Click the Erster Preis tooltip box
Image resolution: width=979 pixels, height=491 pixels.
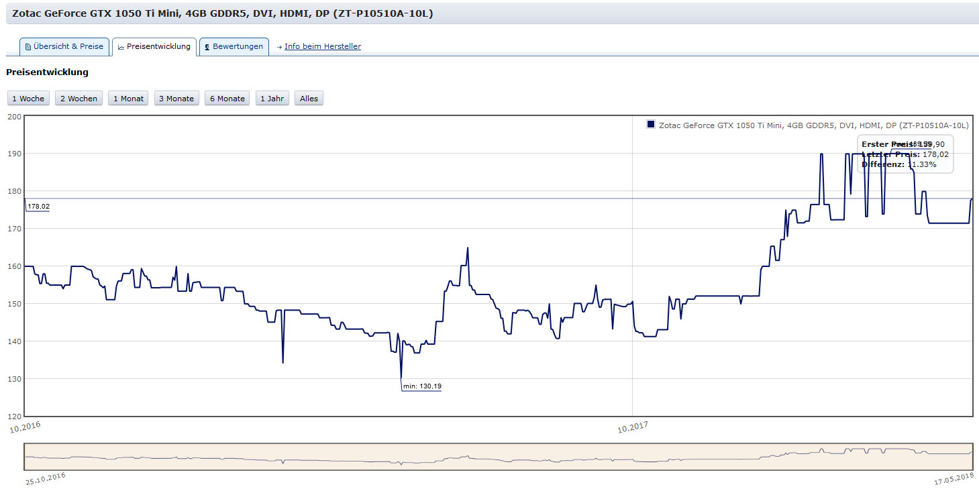point(905,154)
